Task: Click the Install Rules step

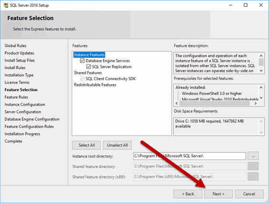Action: [x=15, y=68]
